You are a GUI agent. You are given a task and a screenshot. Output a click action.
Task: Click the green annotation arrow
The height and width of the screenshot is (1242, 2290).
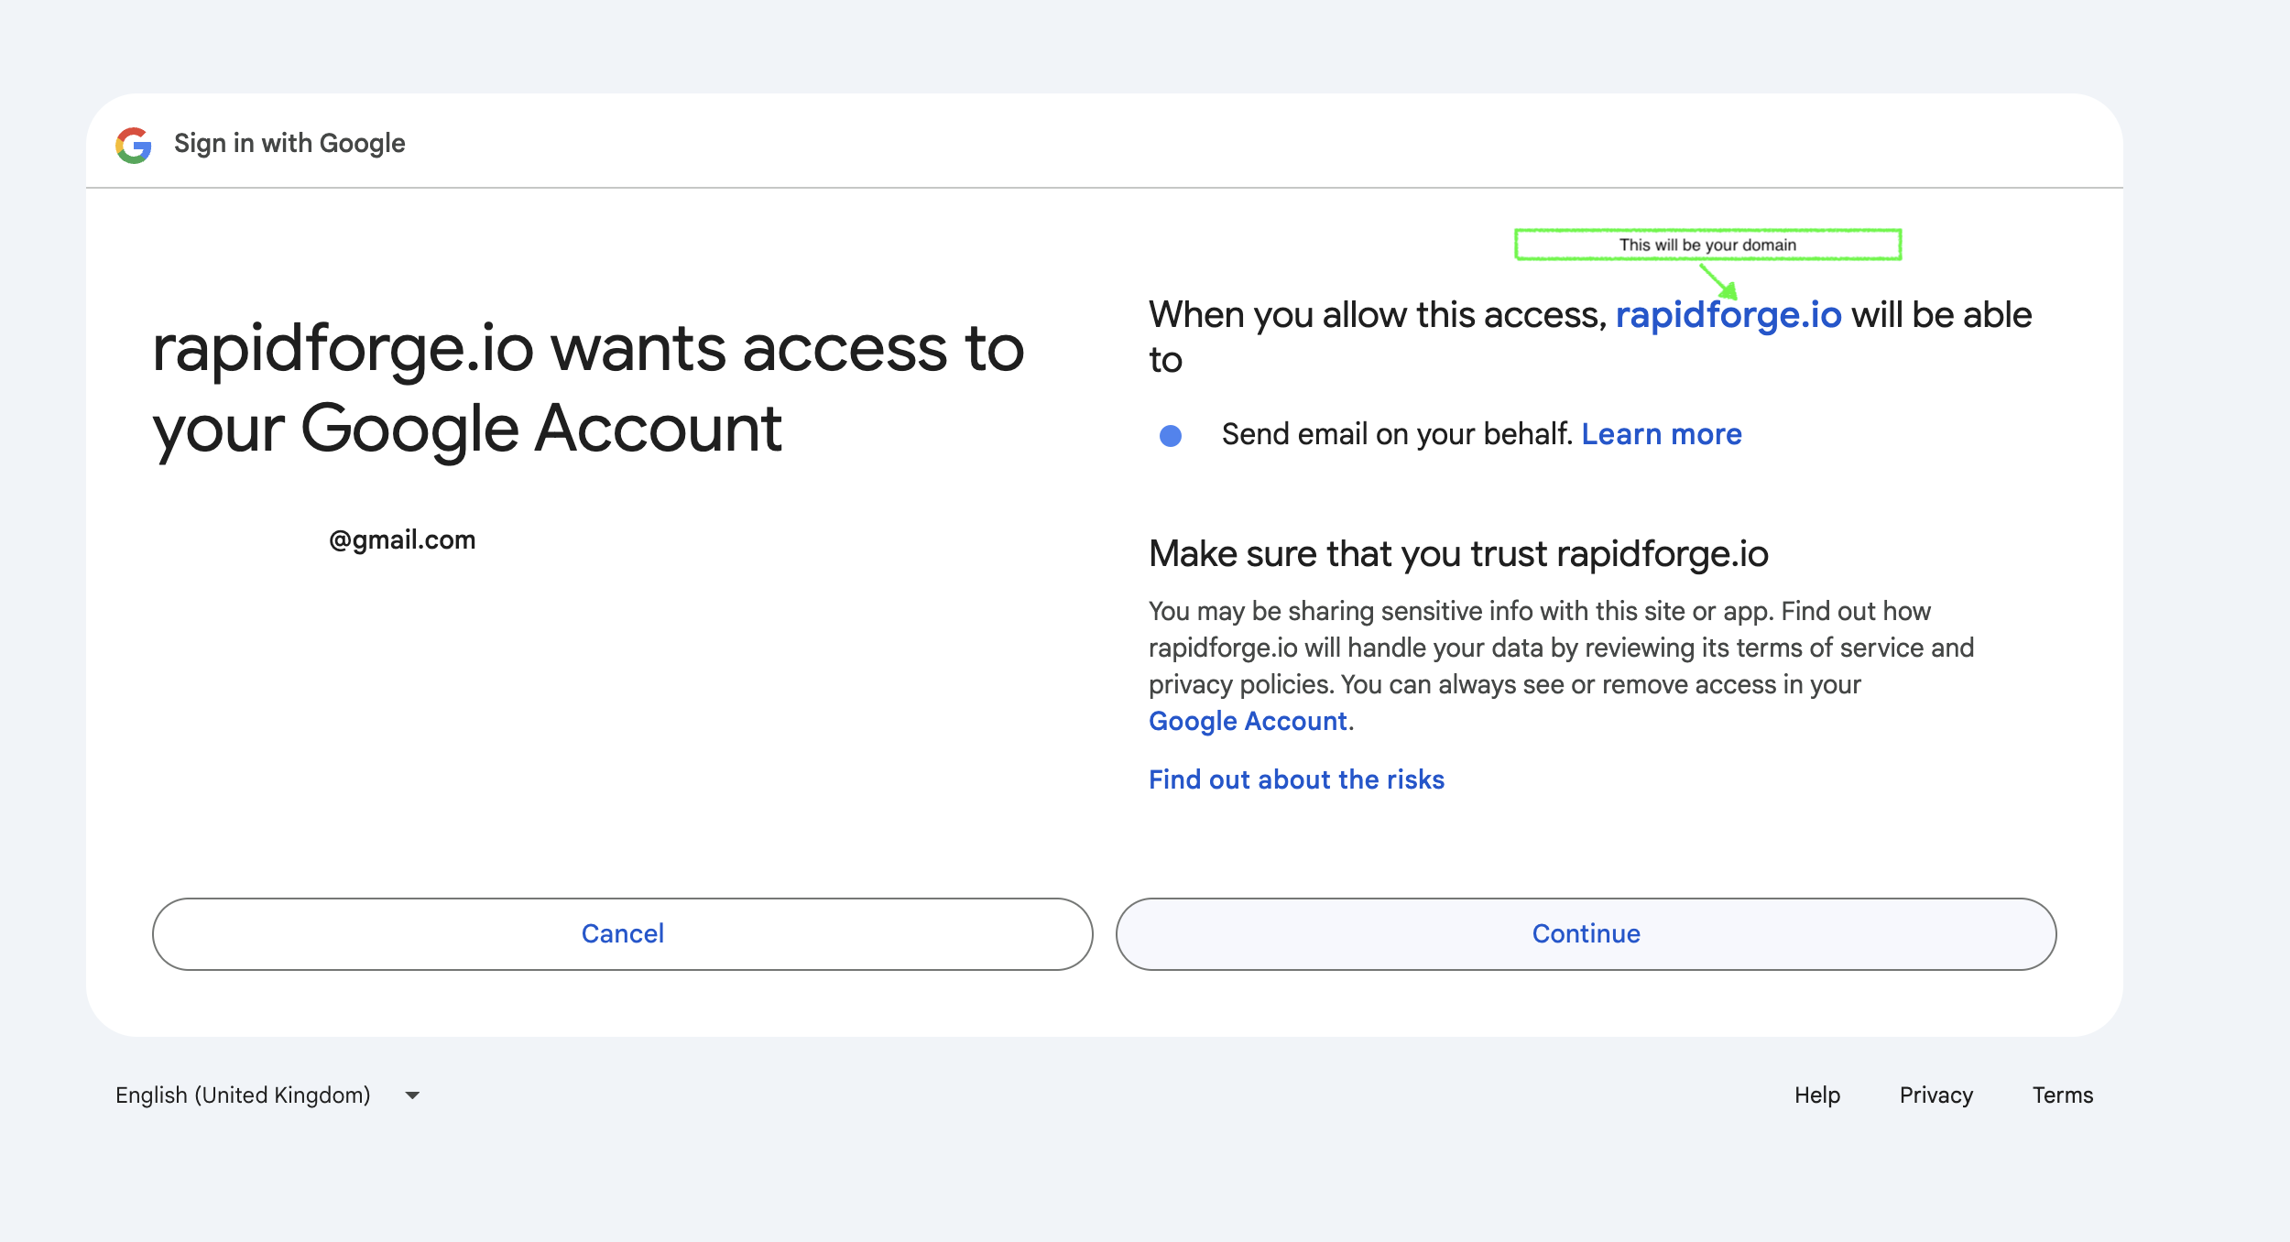click(x=1718, y=281)
